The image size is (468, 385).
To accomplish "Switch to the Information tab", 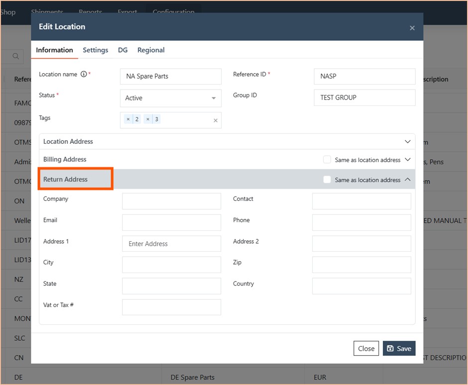I will tap(54, 50).
